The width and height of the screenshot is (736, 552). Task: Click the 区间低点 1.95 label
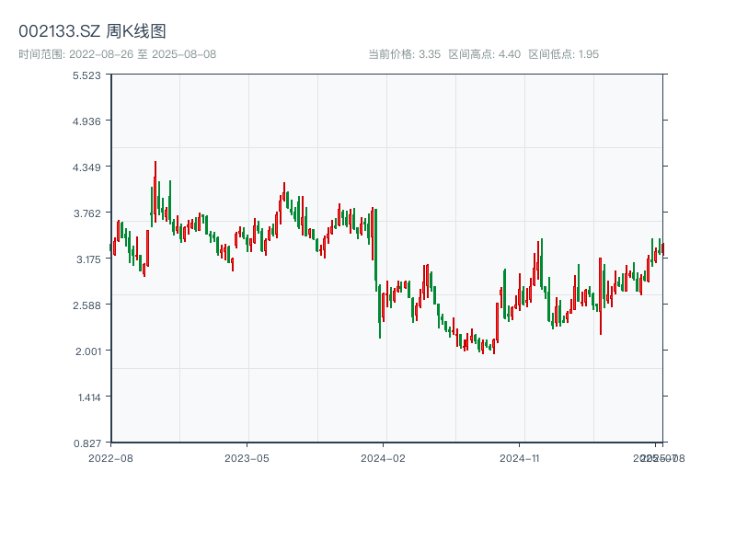(563, 54)
